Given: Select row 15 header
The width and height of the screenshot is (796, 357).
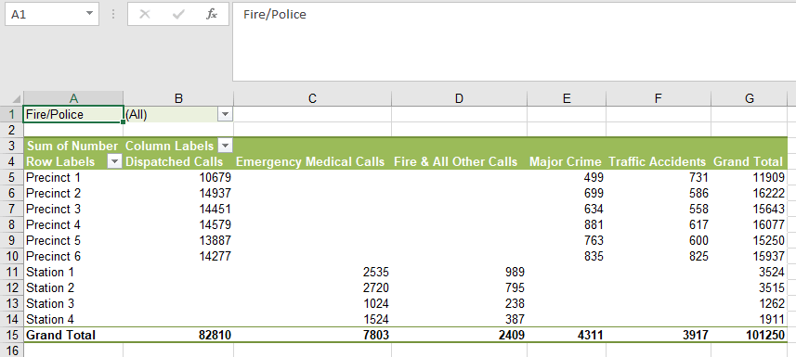Looking at the screenshot, I should click(12, 335).
